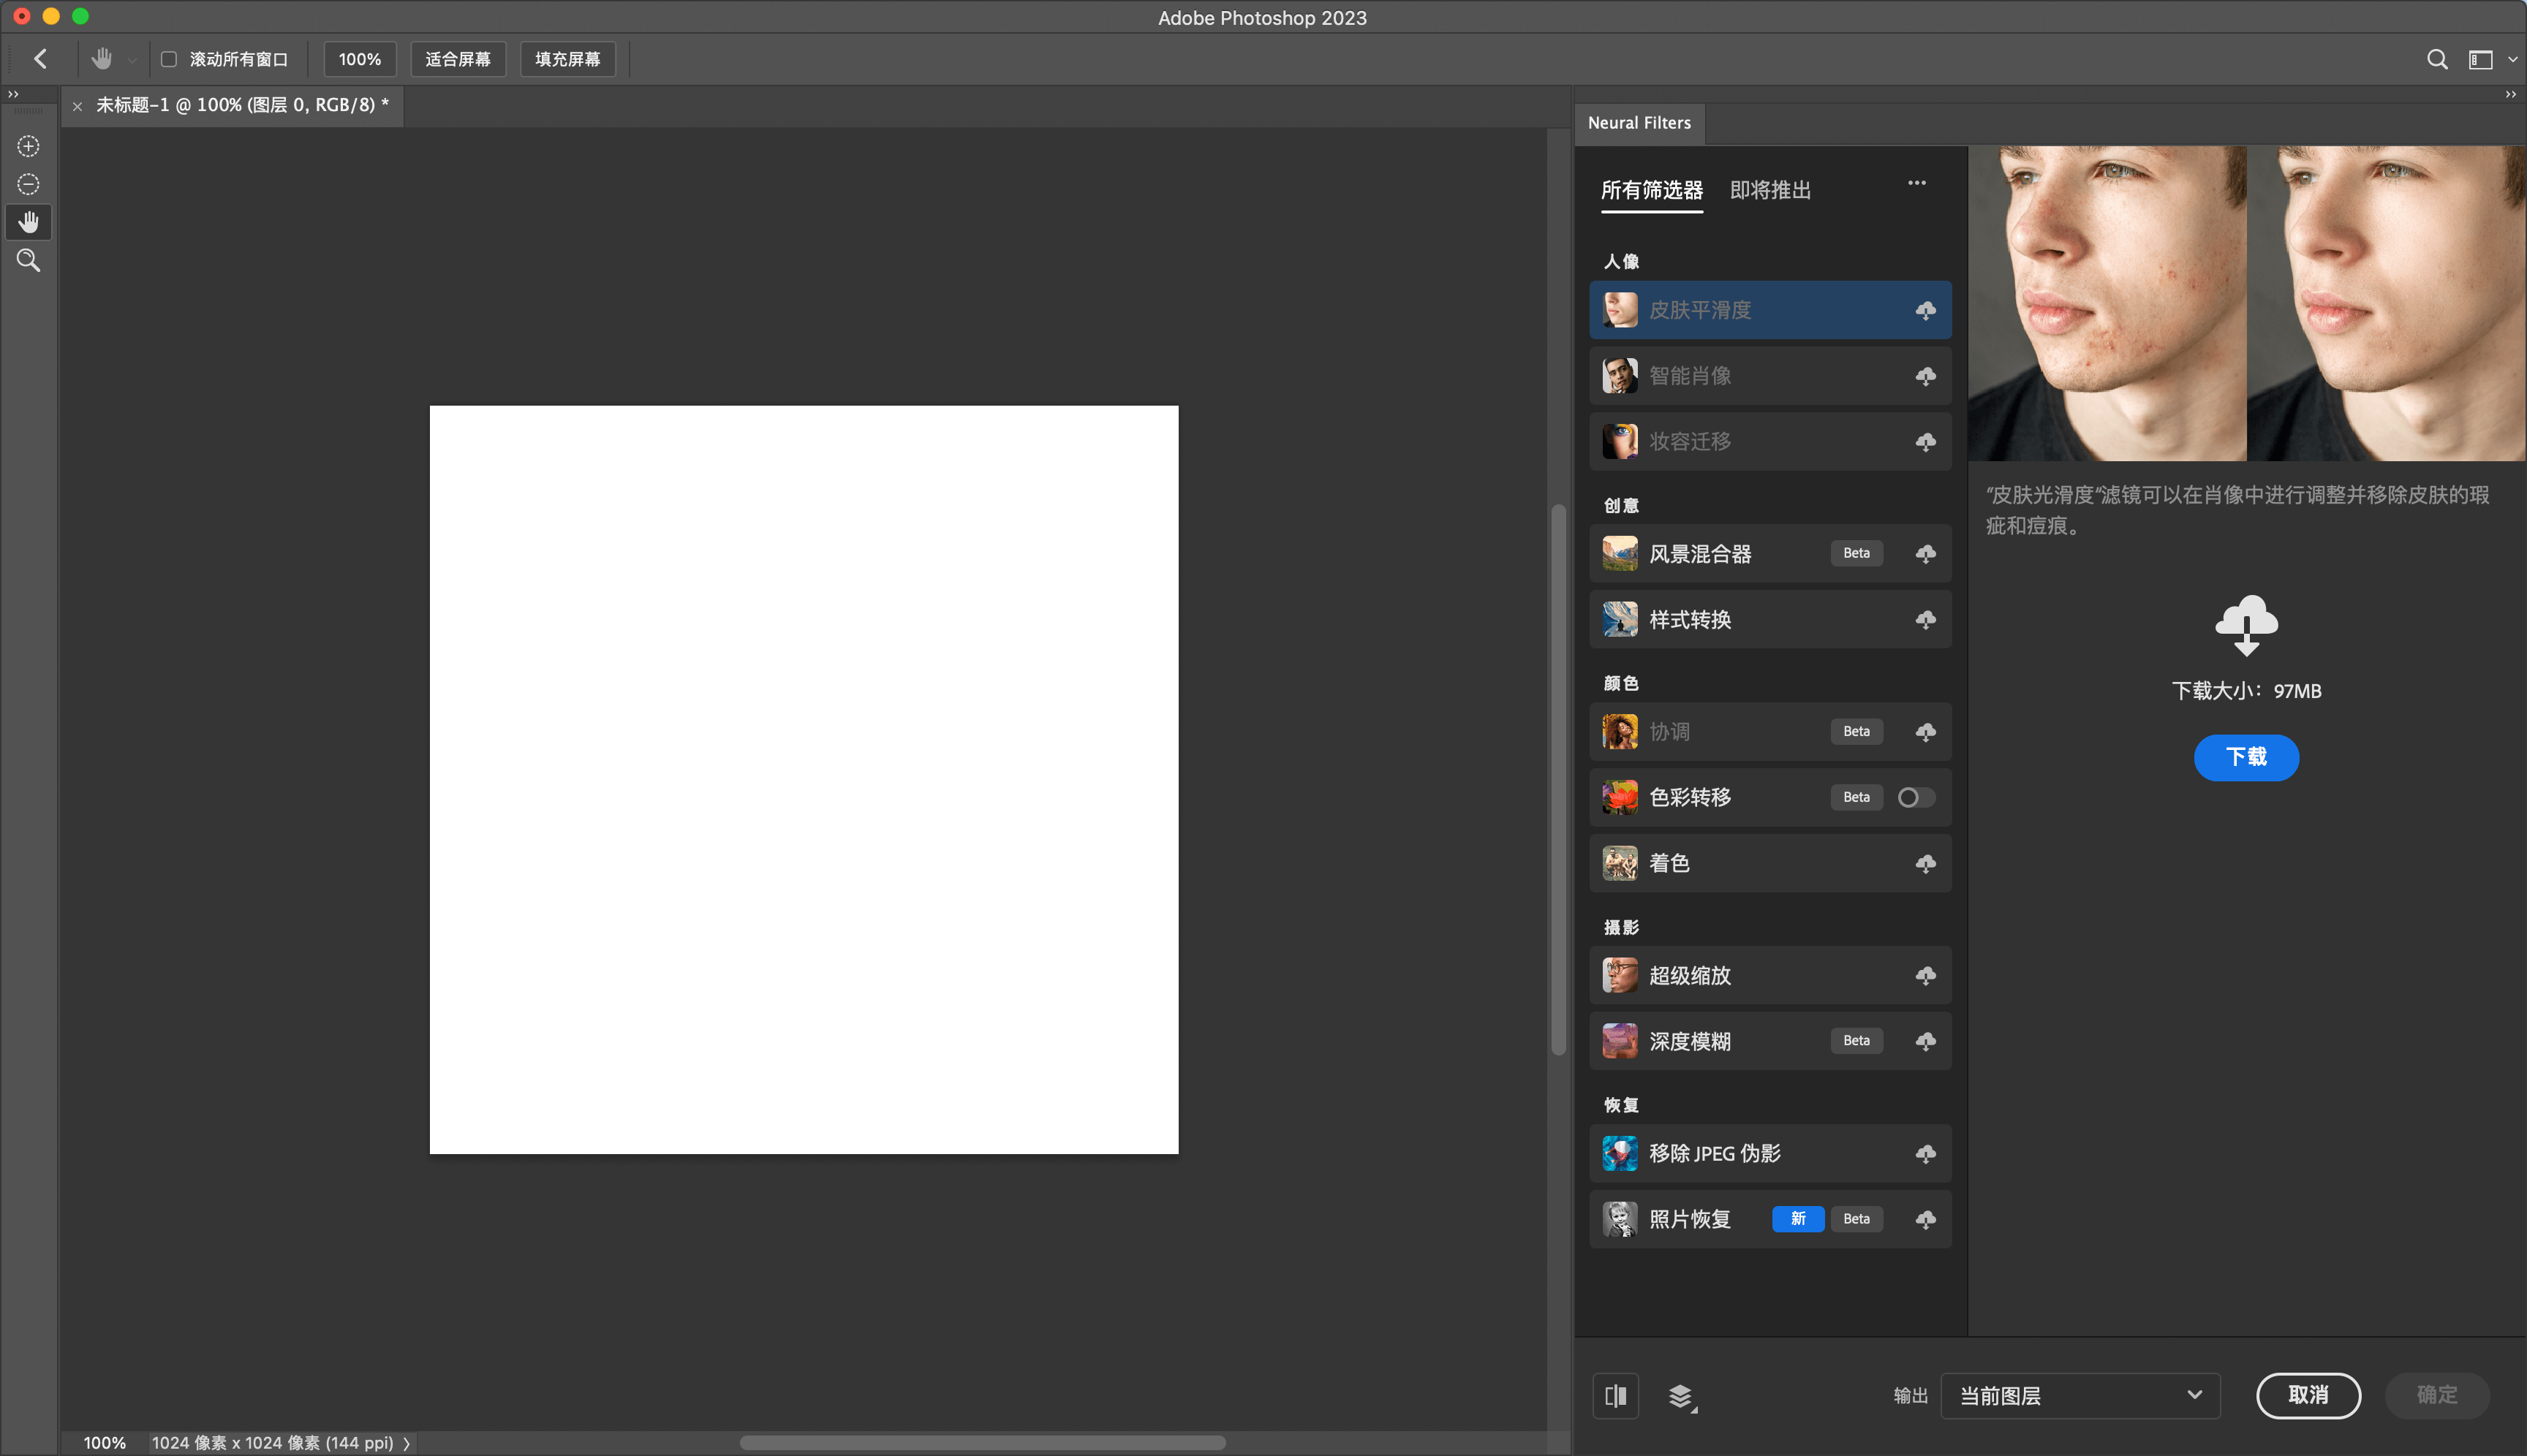Select the zoom in (plus) tool
Viewport: 2527px width, 1456px height.
(x=28, y=146)
